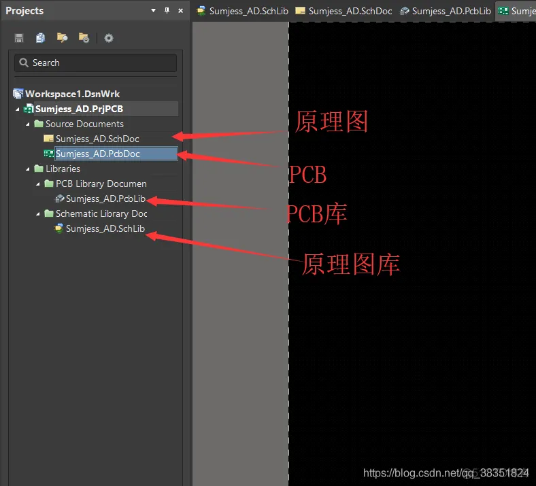Pin the Projects panel
The image size is (536, 486).
pos(167,11)
